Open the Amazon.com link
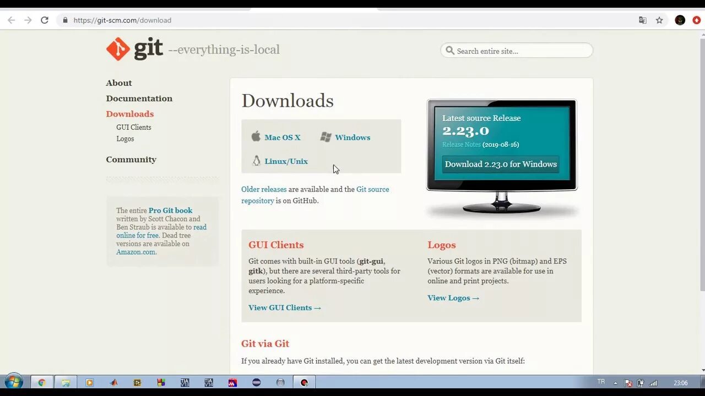 pyautogui.click(x=136, y=252)
